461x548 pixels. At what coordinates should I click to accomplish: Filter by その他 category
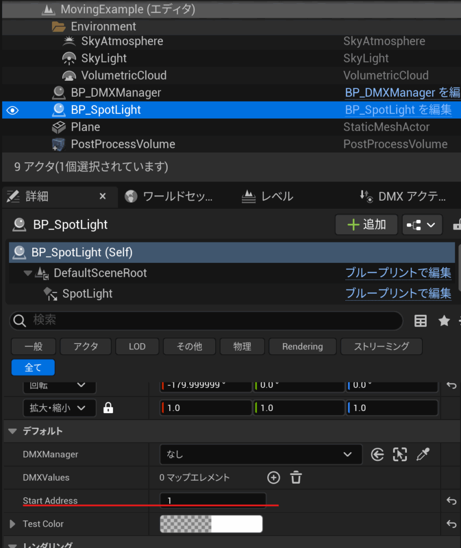(189, 346)
